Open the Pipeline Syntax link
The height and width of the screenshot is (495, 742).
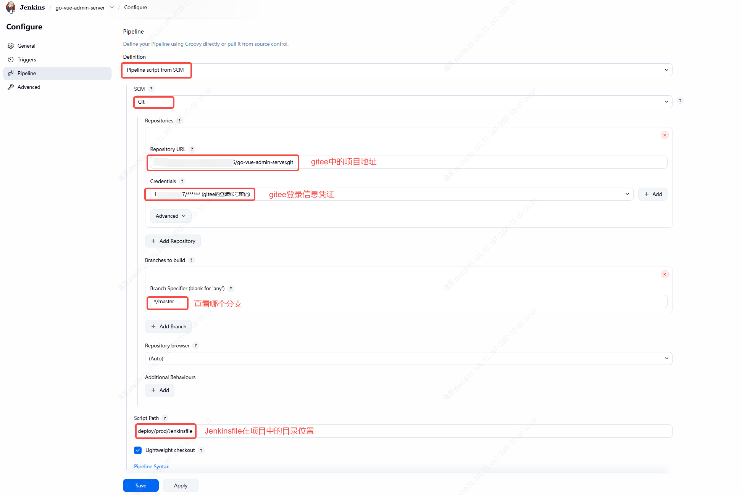pyautogui.click(x=151, y=466)
